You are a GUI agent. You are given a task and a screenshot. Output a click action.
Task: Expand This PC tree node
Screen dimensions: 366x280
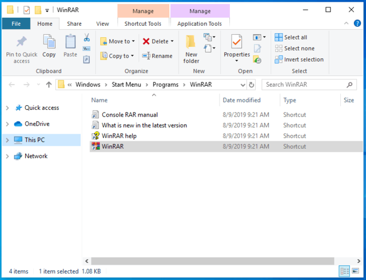pos(7,140)
